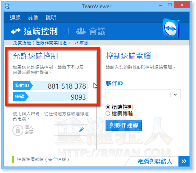Open 電腦與聯絡人 panel

pyautogui.click(x=155, y=161)
